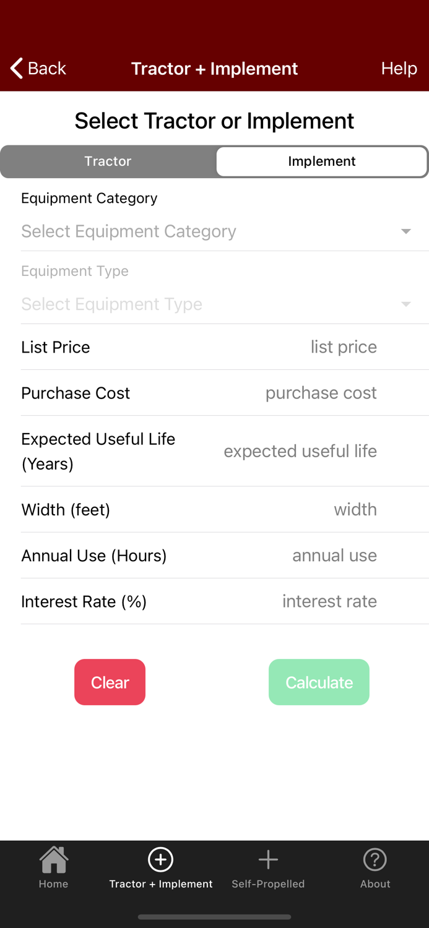This screenshot has height=928, width=429.
Task: Open the About question mark icon
Action: point(375,859)
